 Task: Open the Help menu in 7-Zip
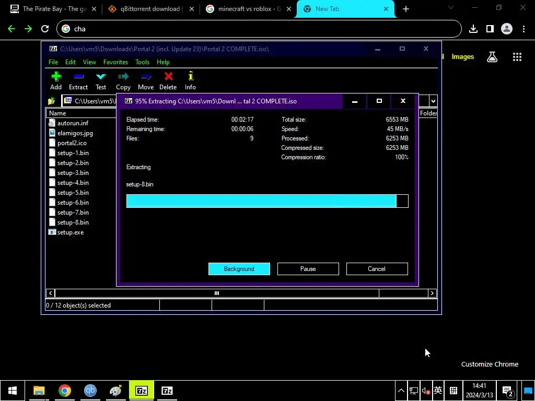click(163, 62)
